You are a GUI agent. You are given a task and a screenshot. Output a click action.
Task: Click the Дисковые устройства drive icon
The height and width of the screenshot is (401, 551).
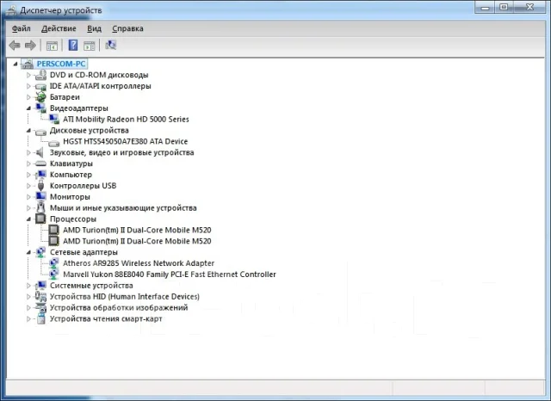(x=40, y=132)
